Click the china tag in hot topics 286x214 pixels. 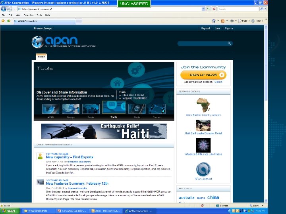coord(213,197)
